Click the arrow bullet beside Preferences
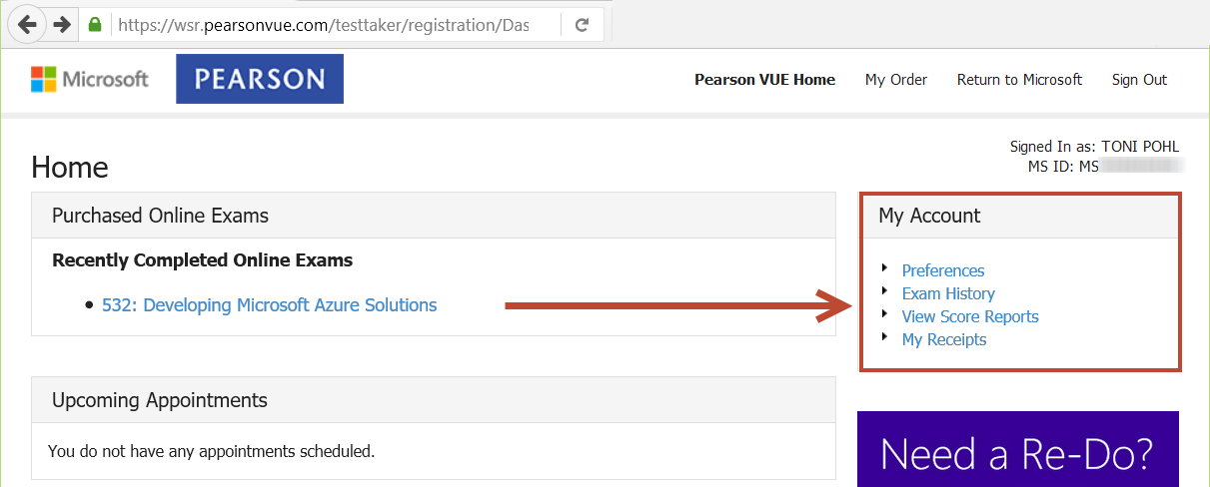Image resolution: width=1210 pixels, height=487 pixels. point(885,268)
